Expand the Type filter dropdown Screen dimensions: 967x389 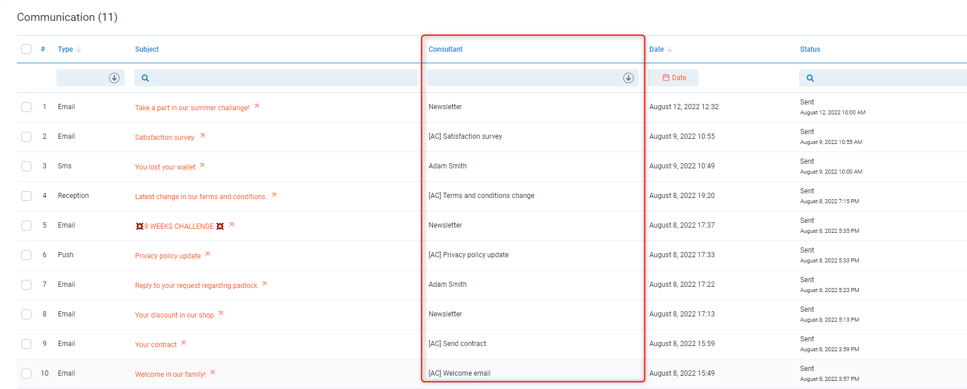point(114,78)
